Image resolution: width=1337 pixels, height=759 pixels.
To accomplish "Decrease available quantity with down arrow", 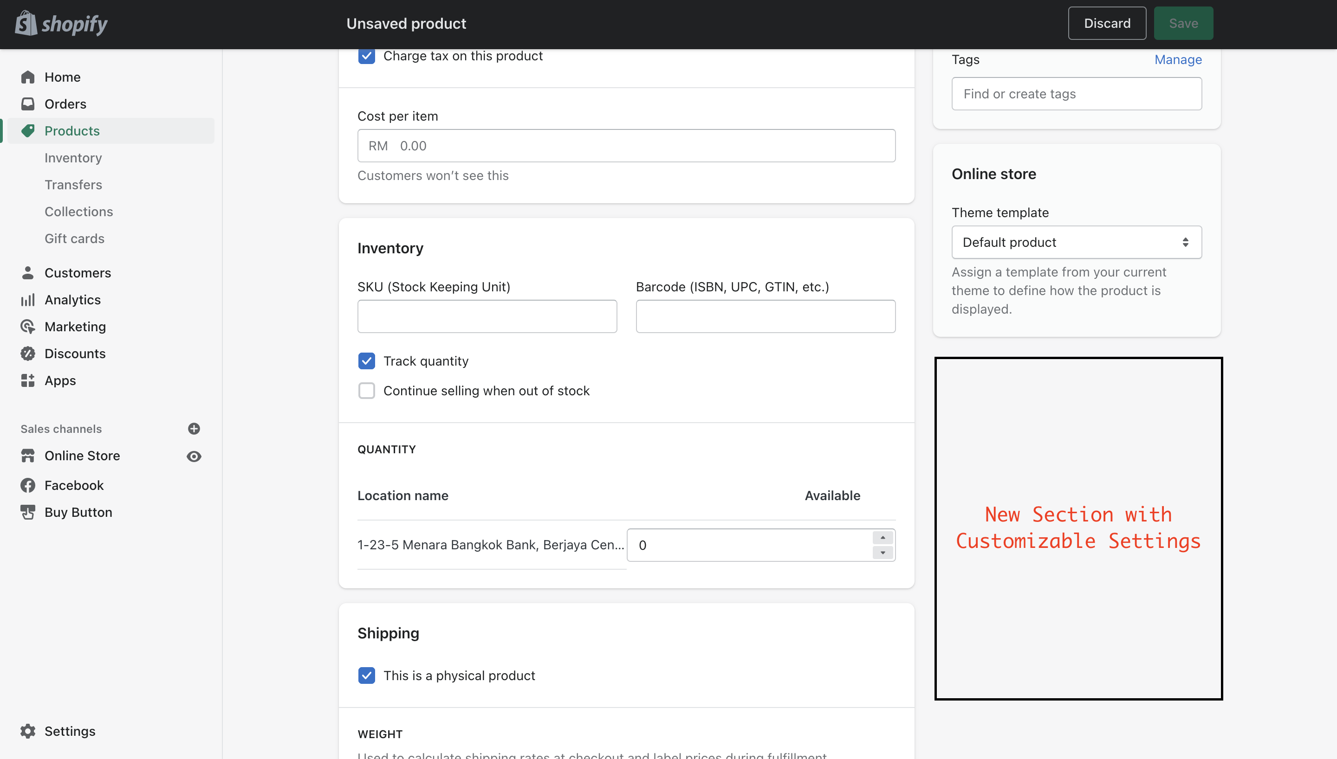I will (883, 552).
